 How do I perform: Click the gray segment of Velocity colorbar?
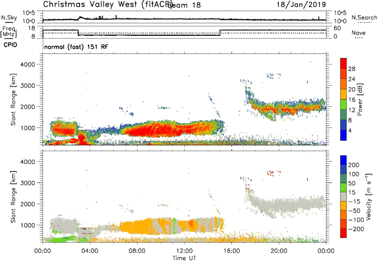(x=344, y=196)
